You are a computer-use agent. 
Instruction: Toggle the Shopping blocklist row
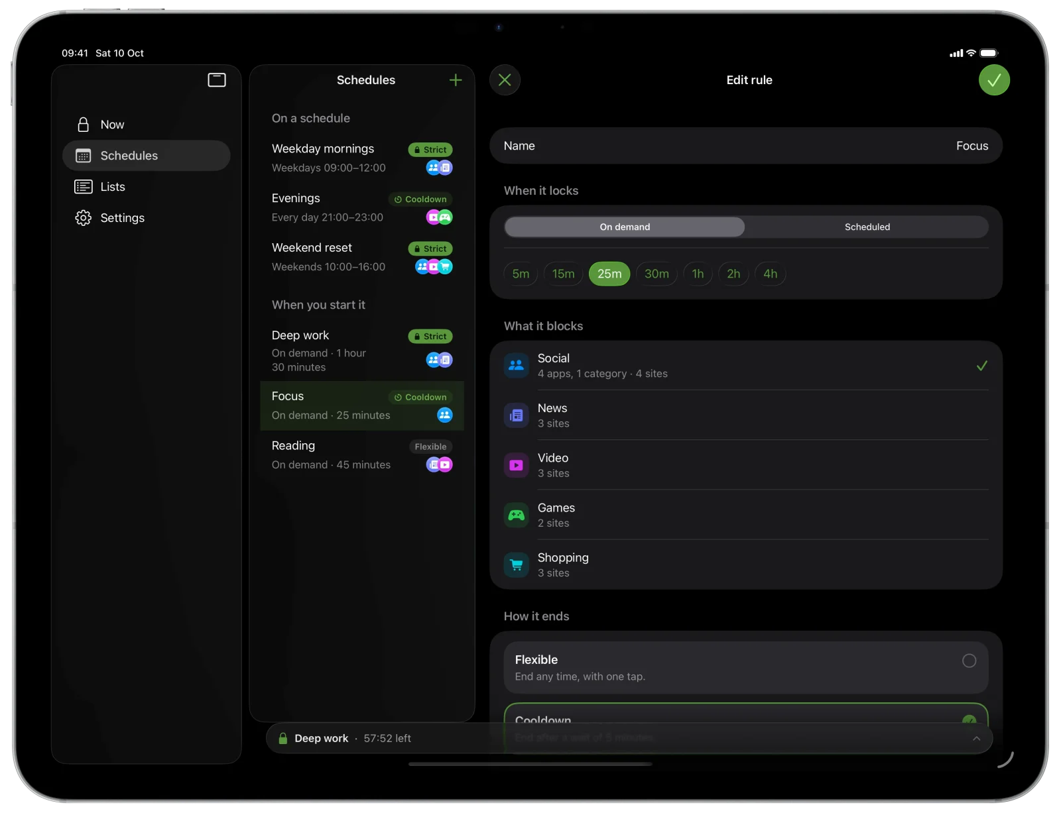[x=746, y=565]
